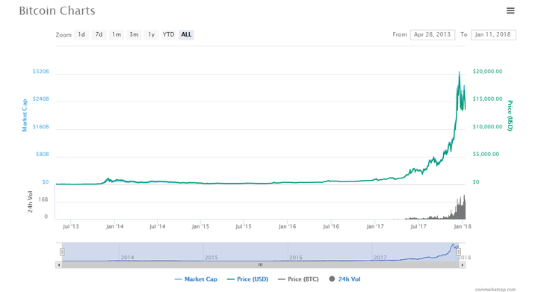Set zoom range to 1d
Image resolution: width=538 pixels, height=292 pixels.
[x=81, y=34]
